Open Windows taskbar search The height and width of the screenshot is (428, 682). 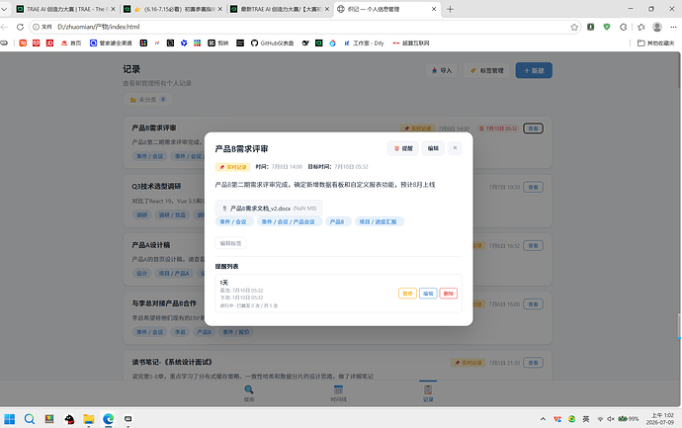[29, 419]
